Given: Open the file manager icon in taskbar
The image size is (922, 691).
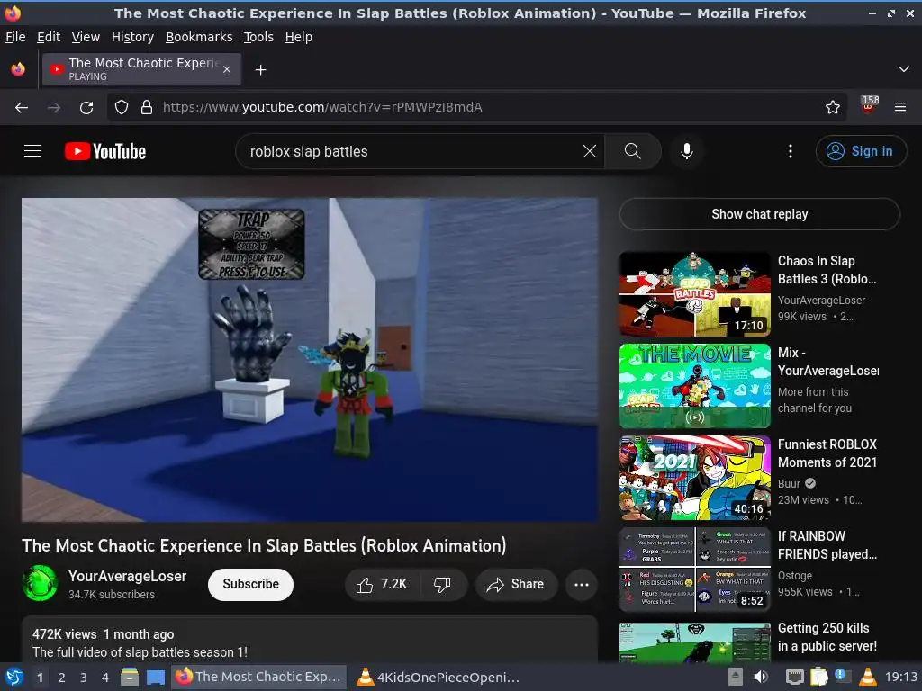Looking at the screenshot, I should [x=130, y=677].
